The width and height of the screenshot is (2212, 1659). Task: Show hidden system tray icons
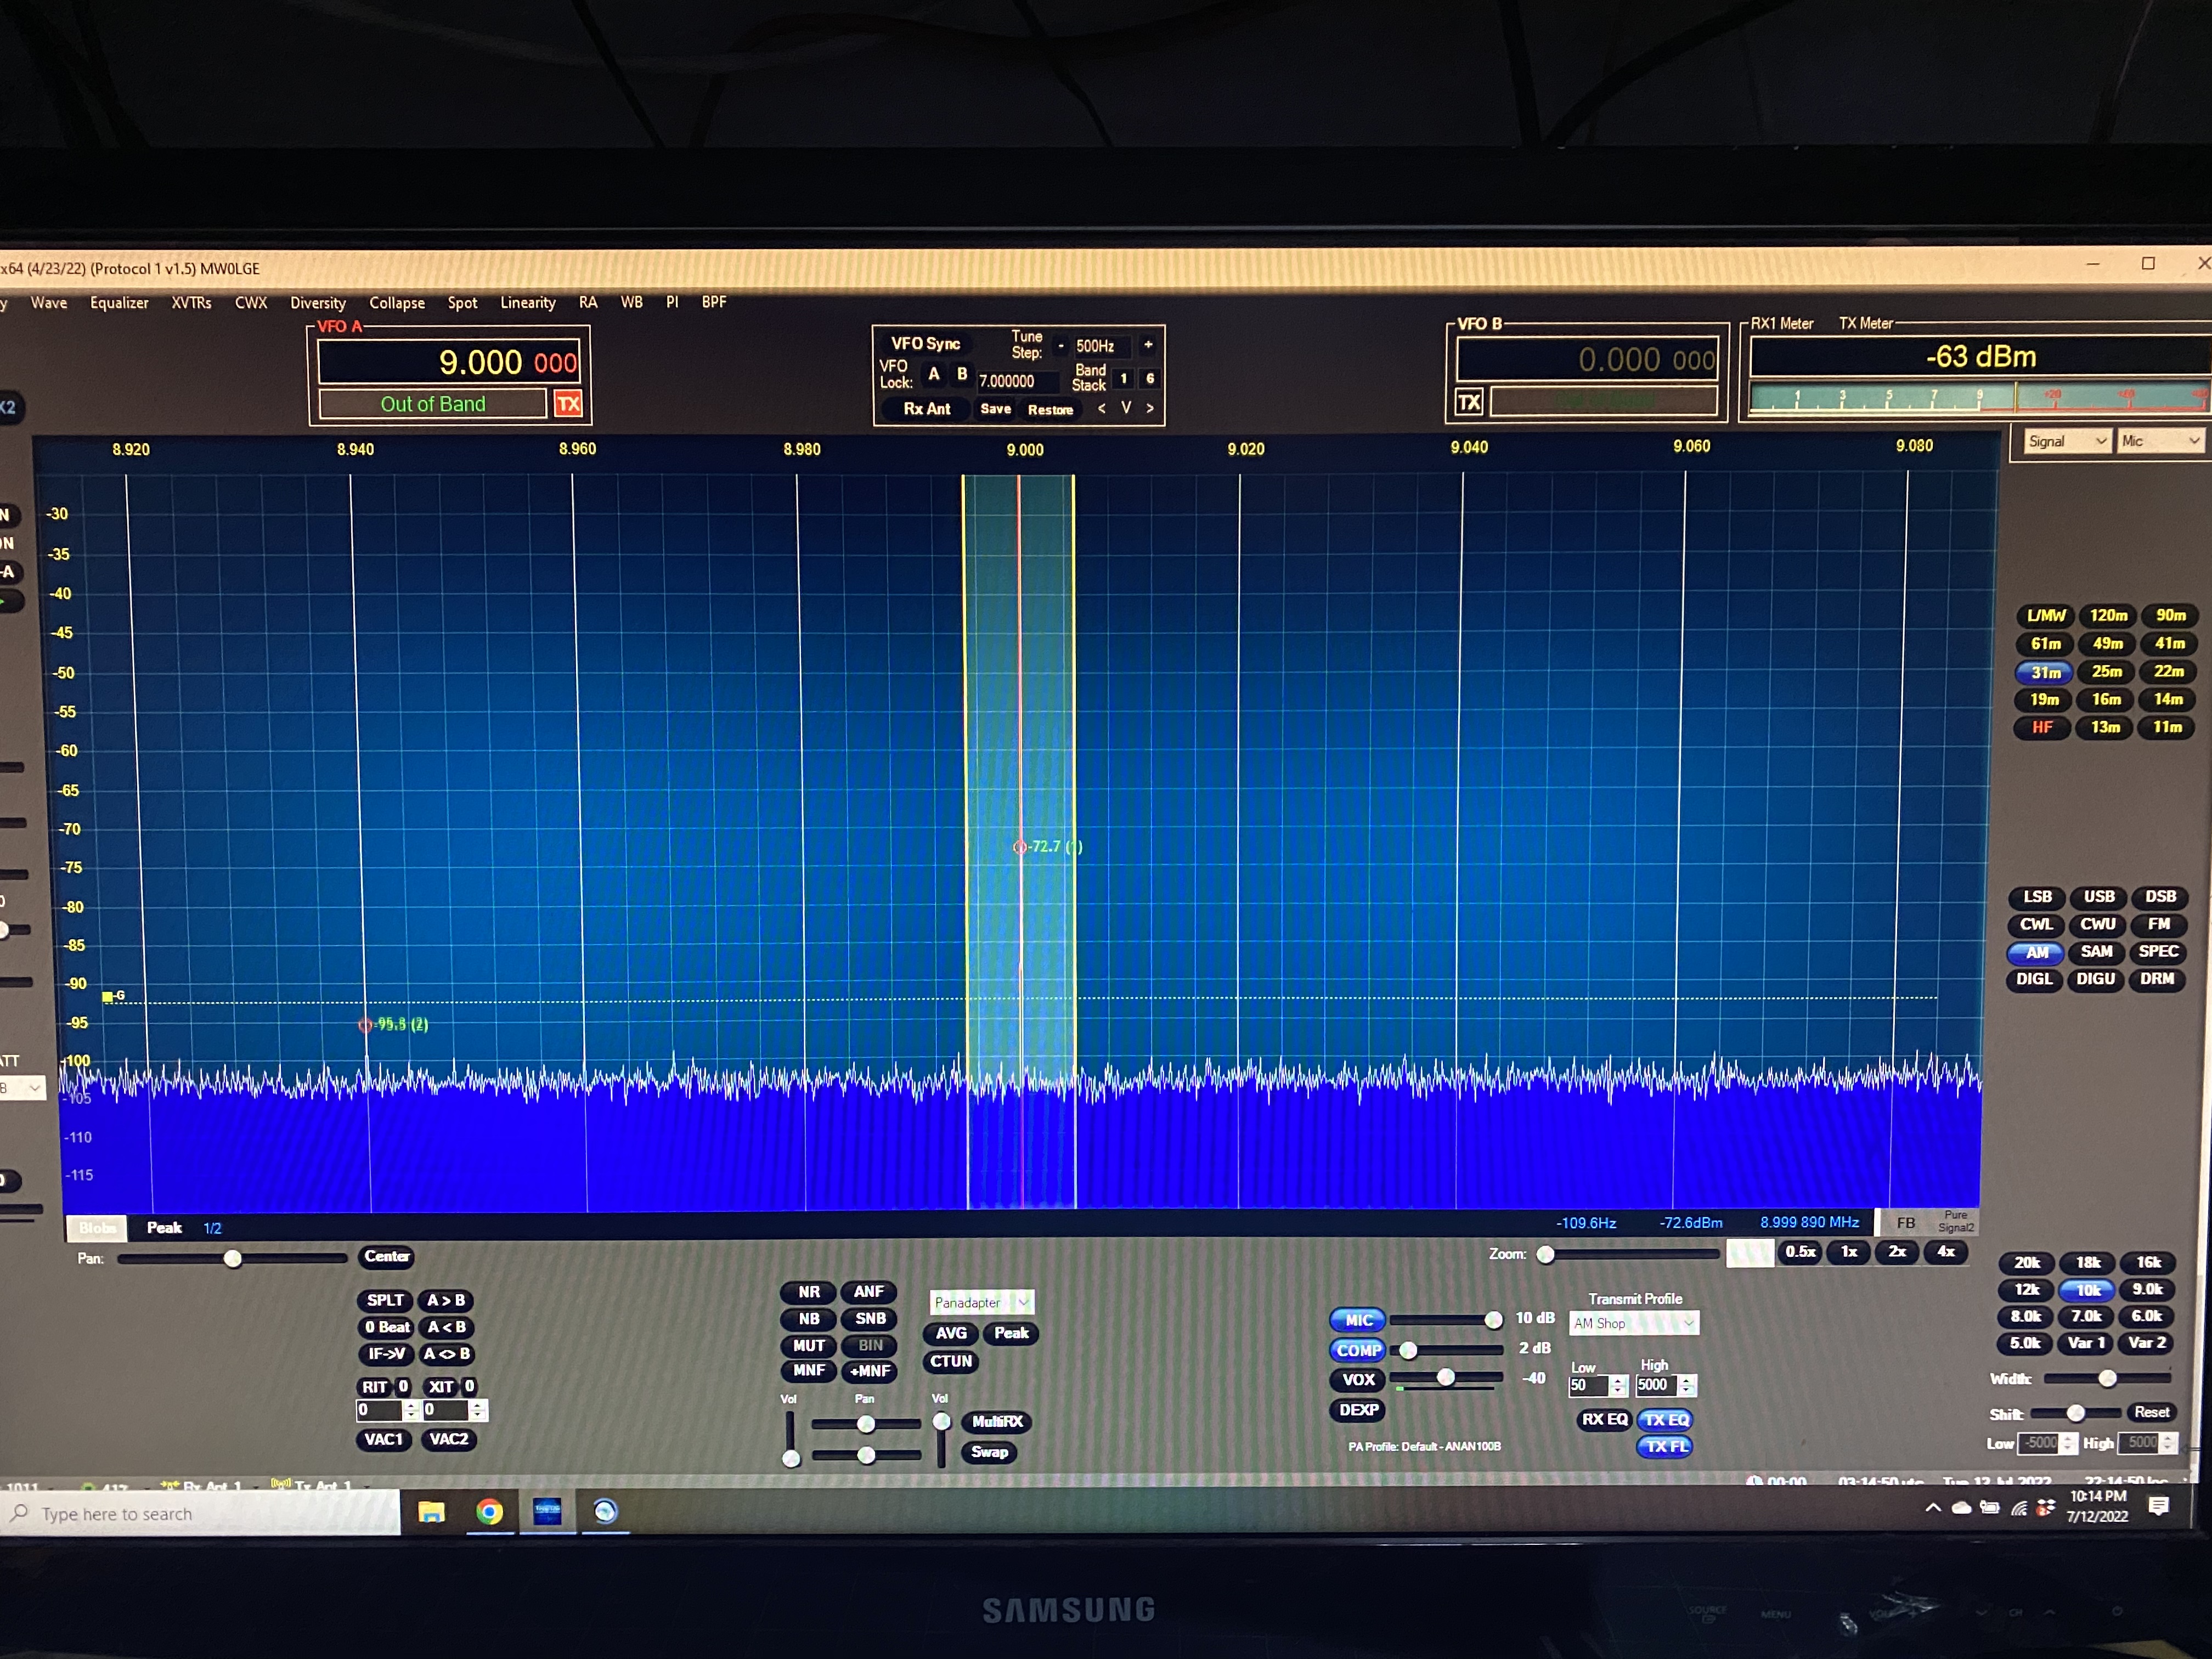(1933, 1508)
